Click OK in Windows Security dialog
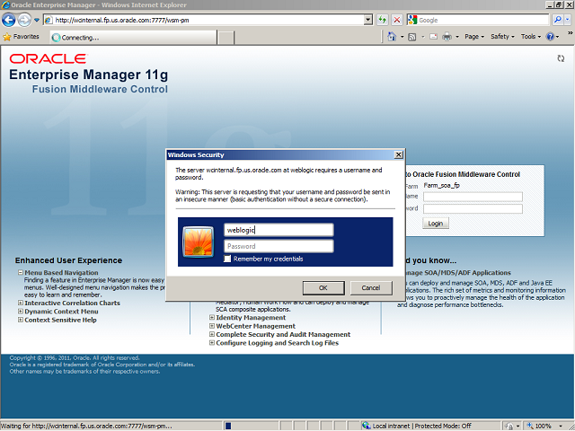Viewport: 575px width, 431px height. (x=323, y=287)
